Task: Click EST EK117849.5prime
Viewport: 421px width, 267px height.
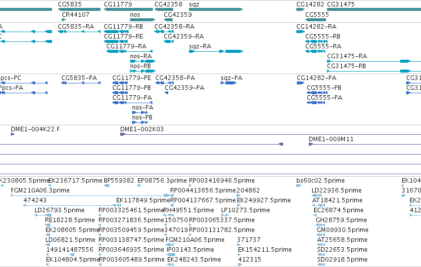Action: pyautogui.click(x=143, y=200)
